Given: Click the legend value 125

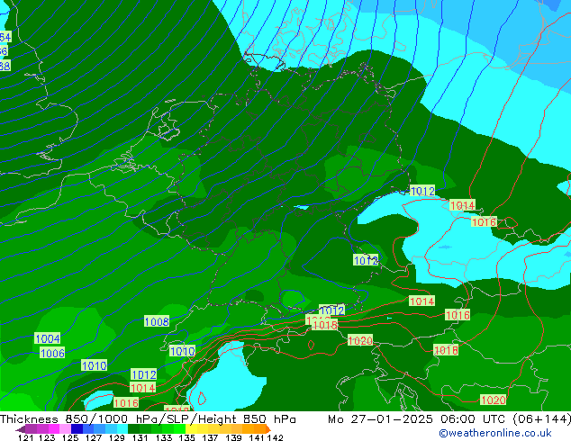Looking at the screenshot, I should click(70, 437).
